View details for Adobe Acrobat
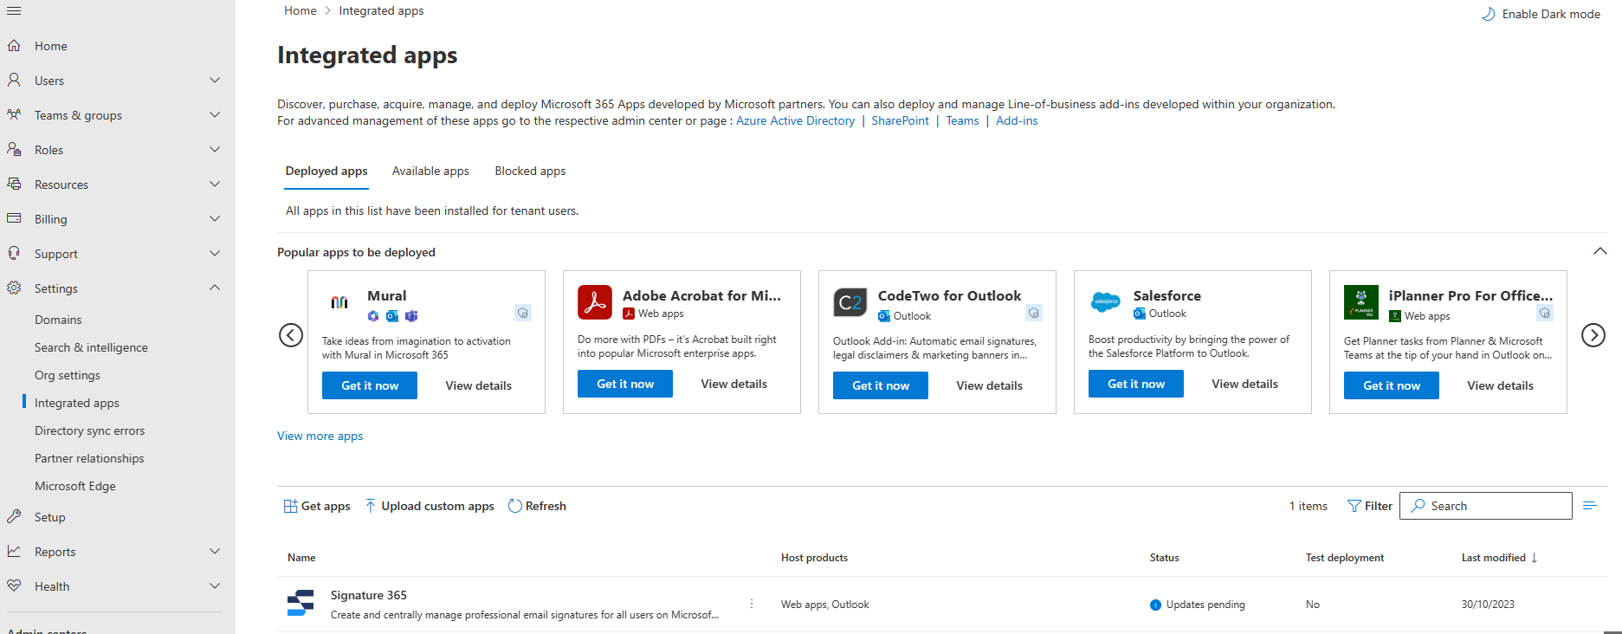Screen dimensions: 1622x634 click(733, 384)
